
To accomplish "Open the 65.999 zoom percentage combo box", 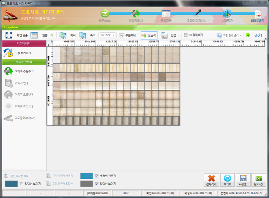I will pyautogui.click(x=107, y=35).
